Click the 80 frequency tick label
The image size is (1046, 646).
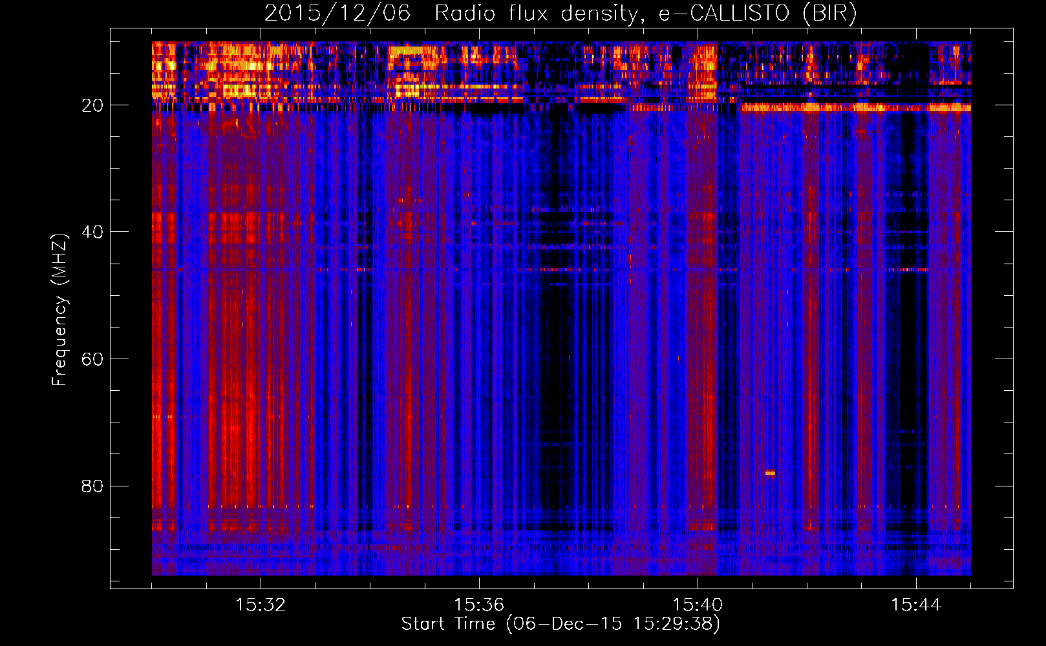point(92,486)
